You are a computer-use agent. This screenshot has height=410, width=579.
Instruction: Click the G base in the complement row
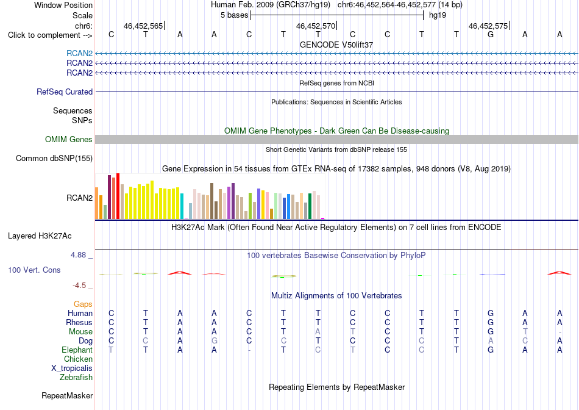pyautogui.click(x=491, y=34)
